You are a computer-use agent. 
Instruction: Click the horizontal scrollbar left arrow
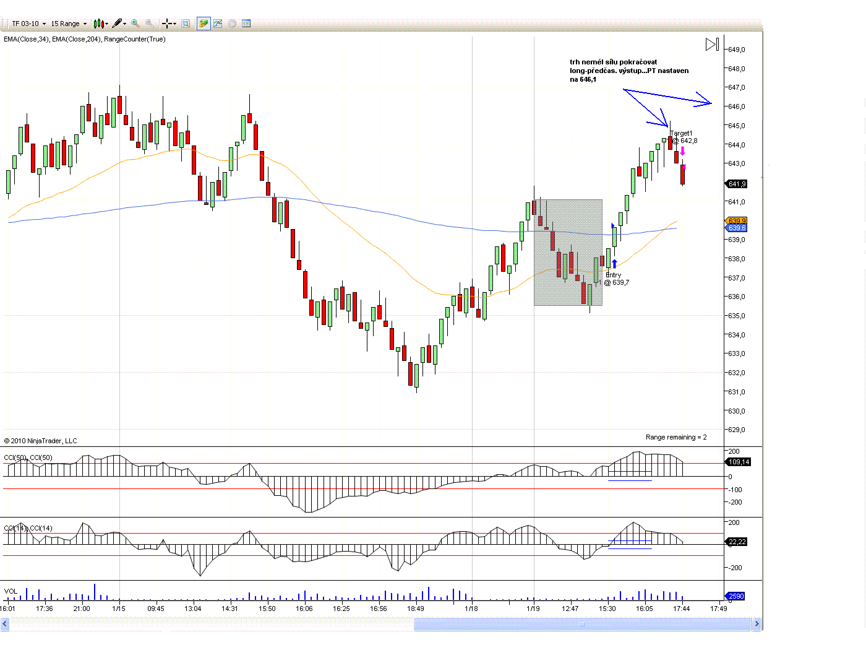point(5,624)
